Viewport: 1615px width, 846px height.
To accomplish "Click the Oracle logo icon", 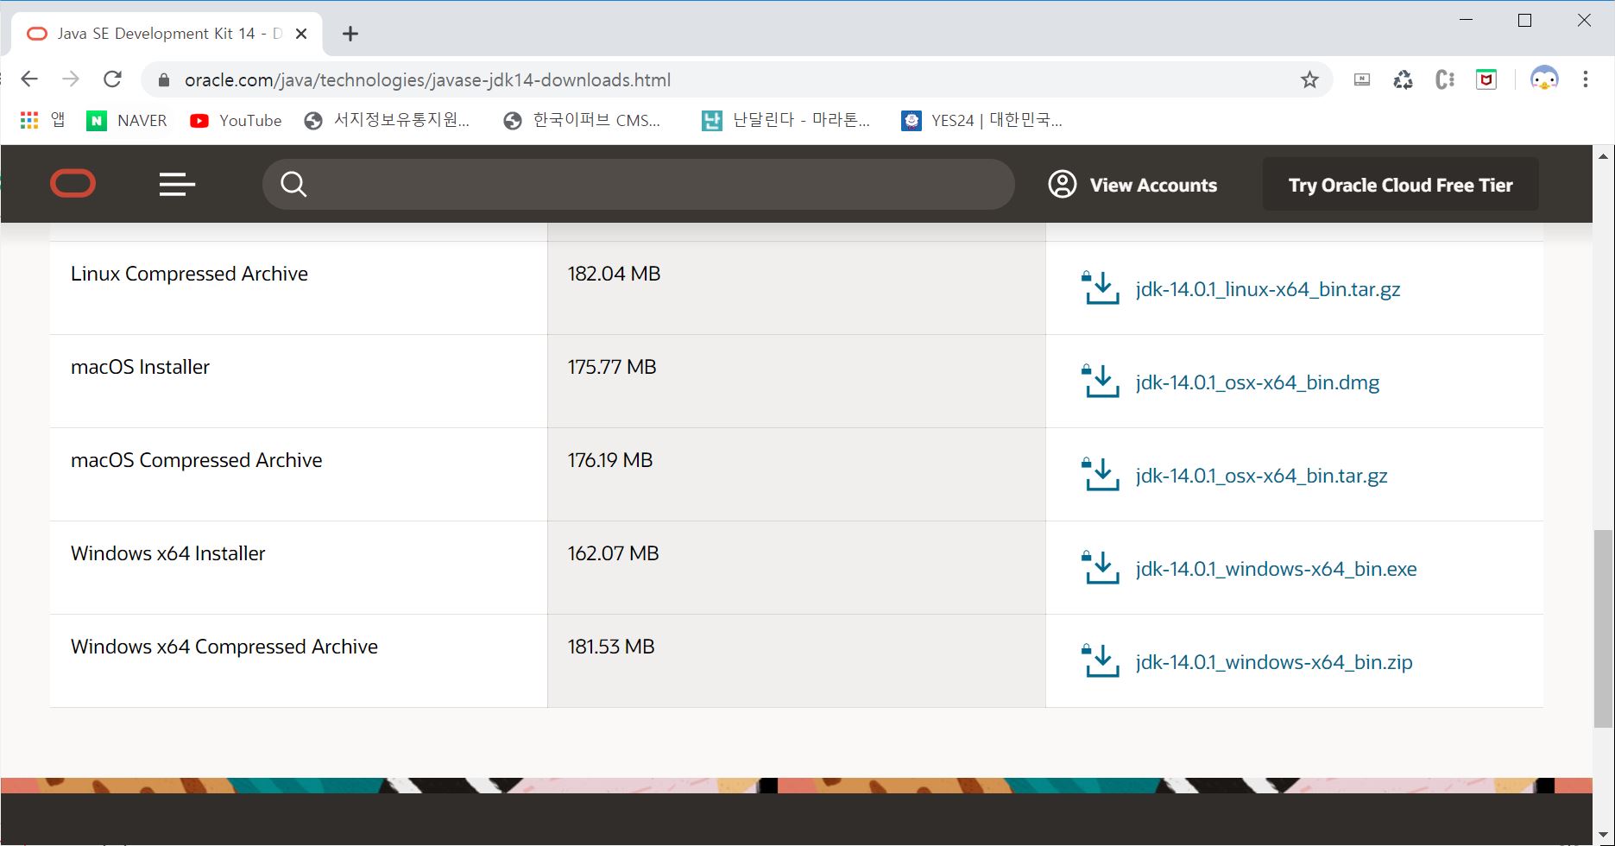I will point(73,184).
